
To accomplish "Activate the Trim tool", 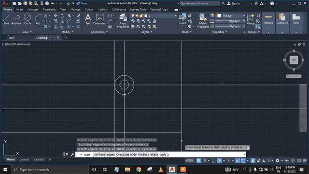I will [70, 15].
